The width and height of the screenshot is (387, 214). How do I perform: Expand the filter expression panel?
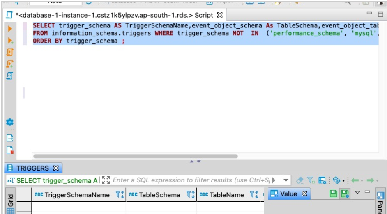[x=106, y=180]
